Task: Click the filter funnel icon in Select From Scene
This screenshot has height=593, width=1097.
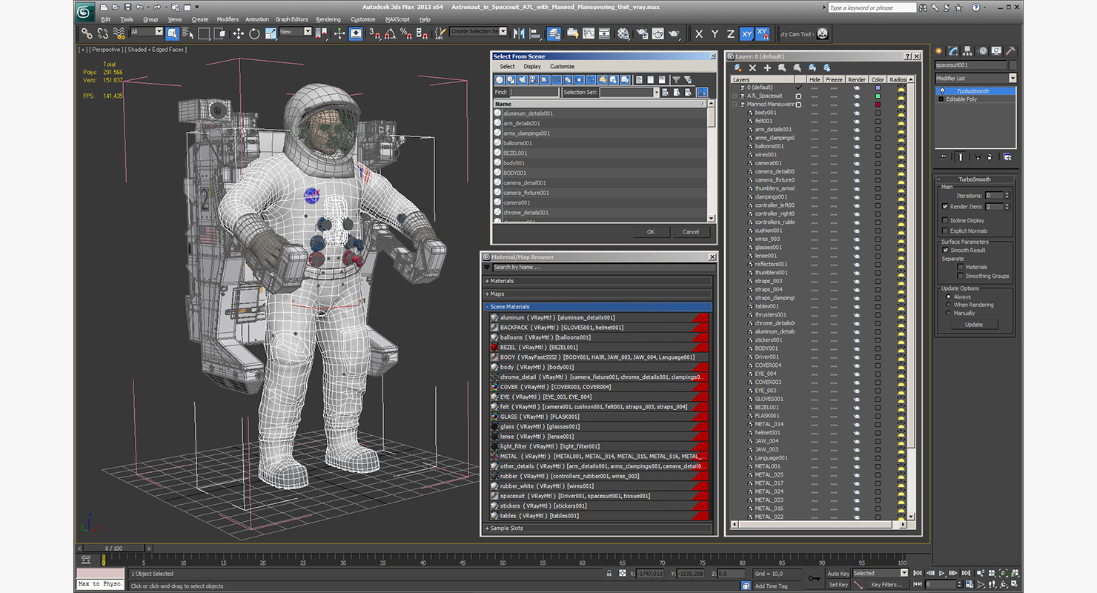Action: point(676,79)
